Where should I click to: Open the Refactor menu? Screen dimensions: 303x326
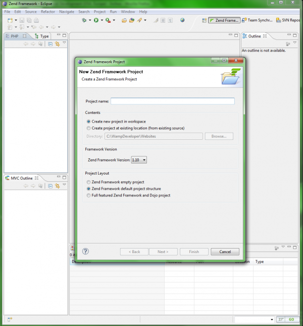48,12
